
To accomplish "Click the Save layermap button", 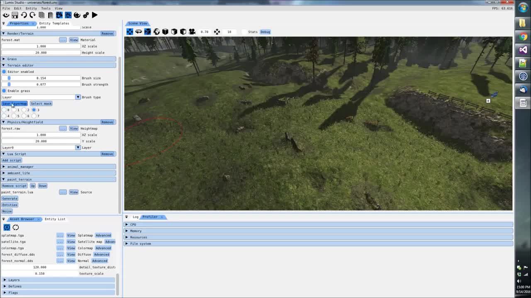I will (14, 103).
